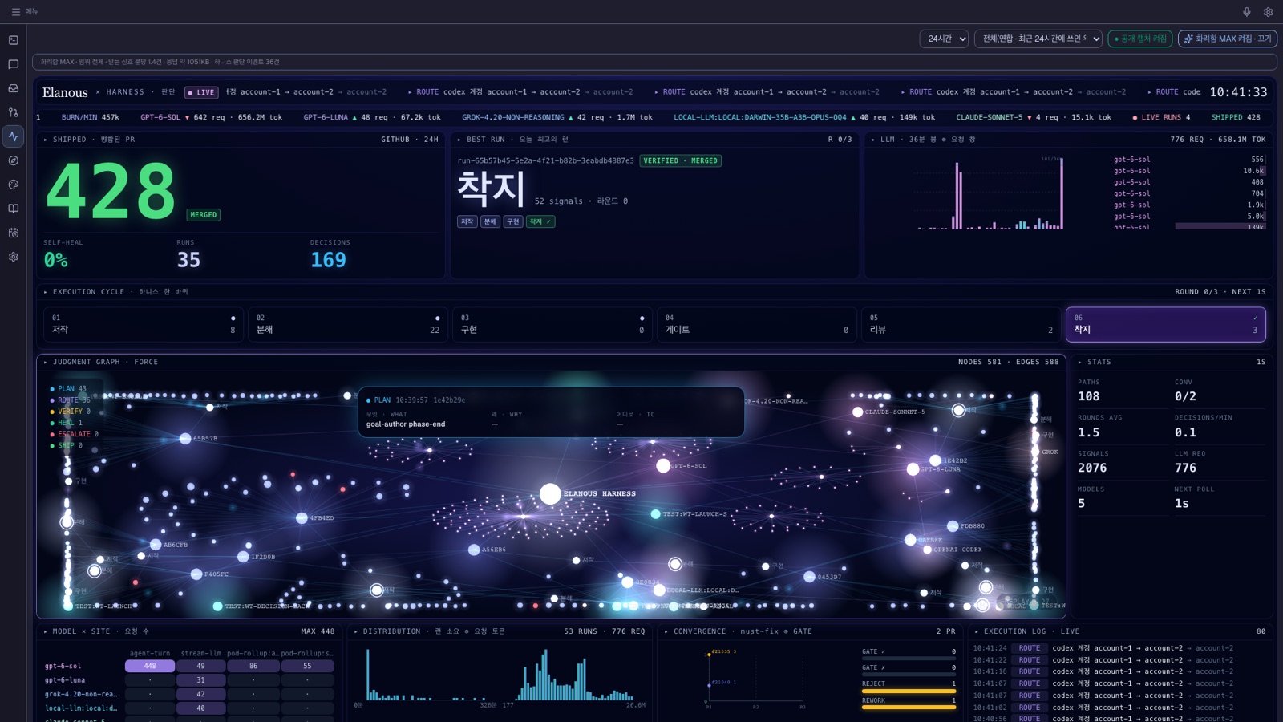The height and width of the screenshot is (722, 1283).
Task: Click the REJECT progress bar in Convergence
Action: click(x=909, y=691)
